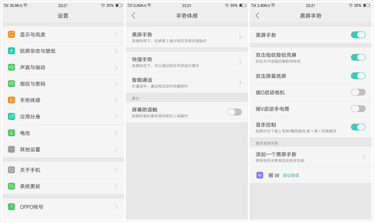Open the Display & Brightness settings icon
The image size is (374, 222).
point(10,34)
